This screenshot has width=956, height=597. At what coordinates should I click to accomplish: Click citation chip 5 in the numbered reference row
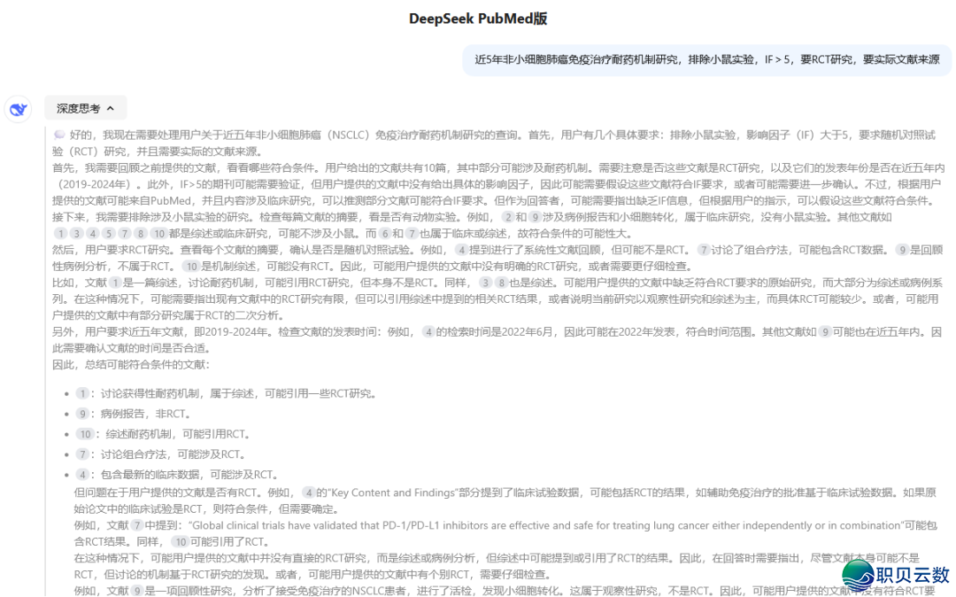coord(109,233)
